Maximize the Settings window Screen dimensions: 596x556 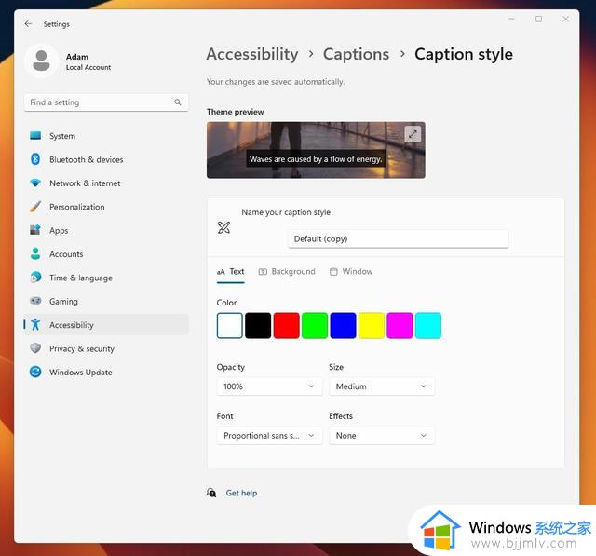(538, 19)
